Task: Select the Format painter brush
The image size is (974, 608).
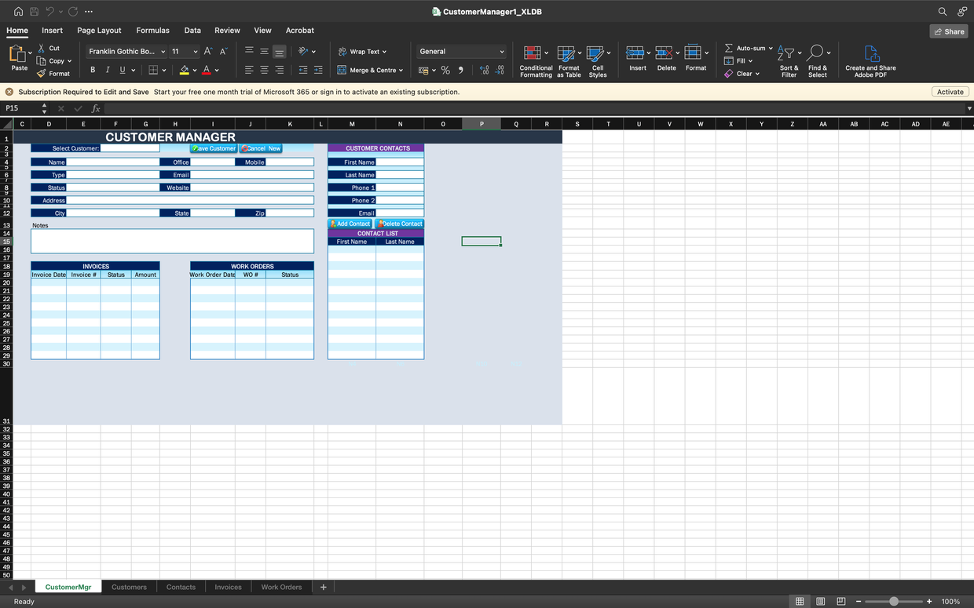Action: [x=42, y=74]
